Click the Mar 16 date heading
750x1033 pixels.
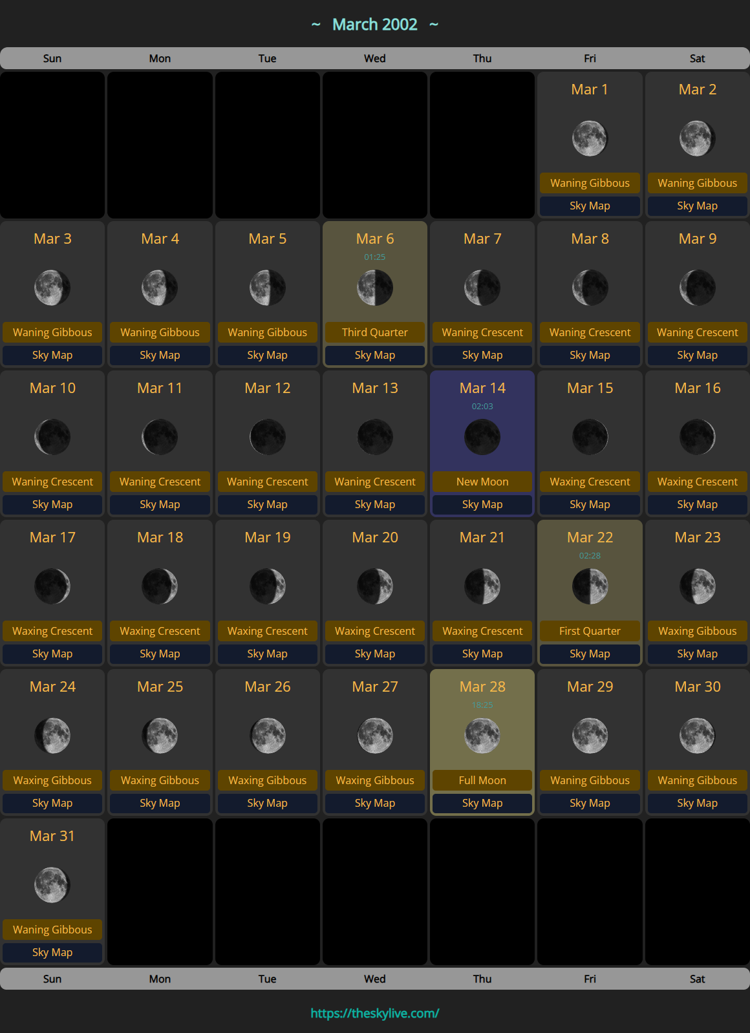tap(697, 388)
